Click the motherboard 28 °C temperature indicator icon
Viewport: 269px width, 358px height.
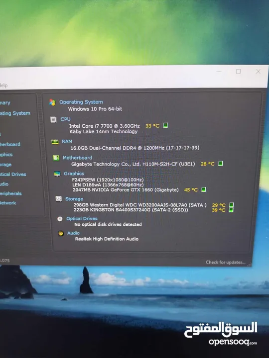tap(221, 164)
